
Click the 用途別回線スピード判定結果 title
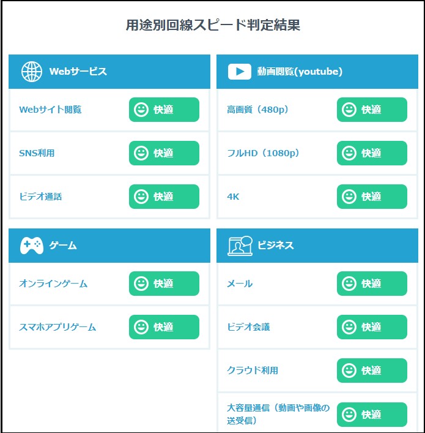[x=213, y=25]
